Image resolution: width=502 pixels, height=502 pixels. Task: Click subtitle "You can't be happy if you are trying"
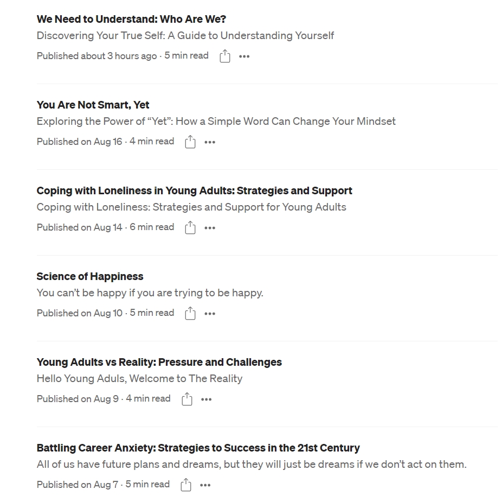tap(150, 293)
